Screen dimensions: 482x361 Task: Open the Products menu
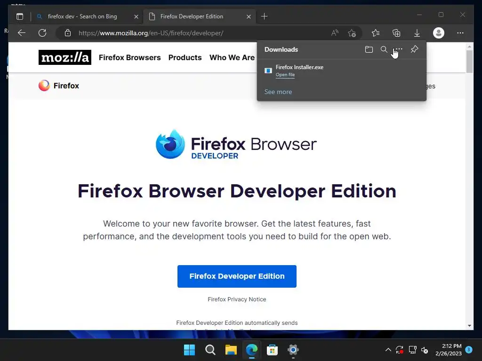(185, 57)
